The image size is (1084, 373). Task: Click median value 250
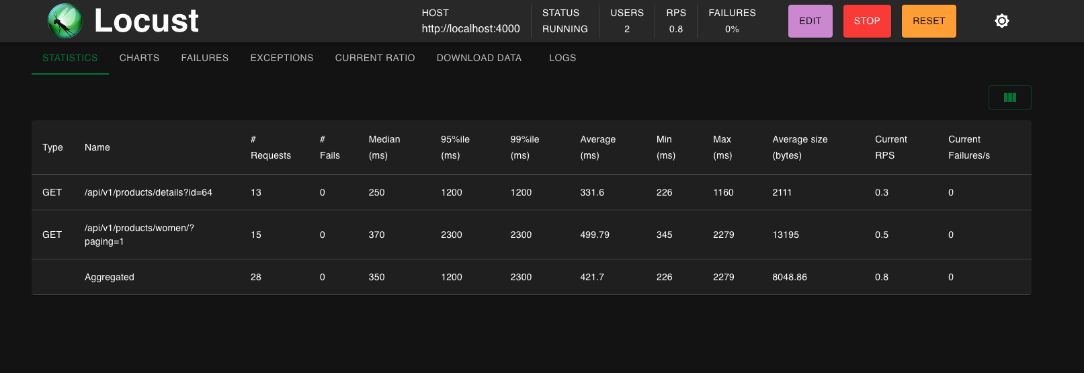point(377,192)
